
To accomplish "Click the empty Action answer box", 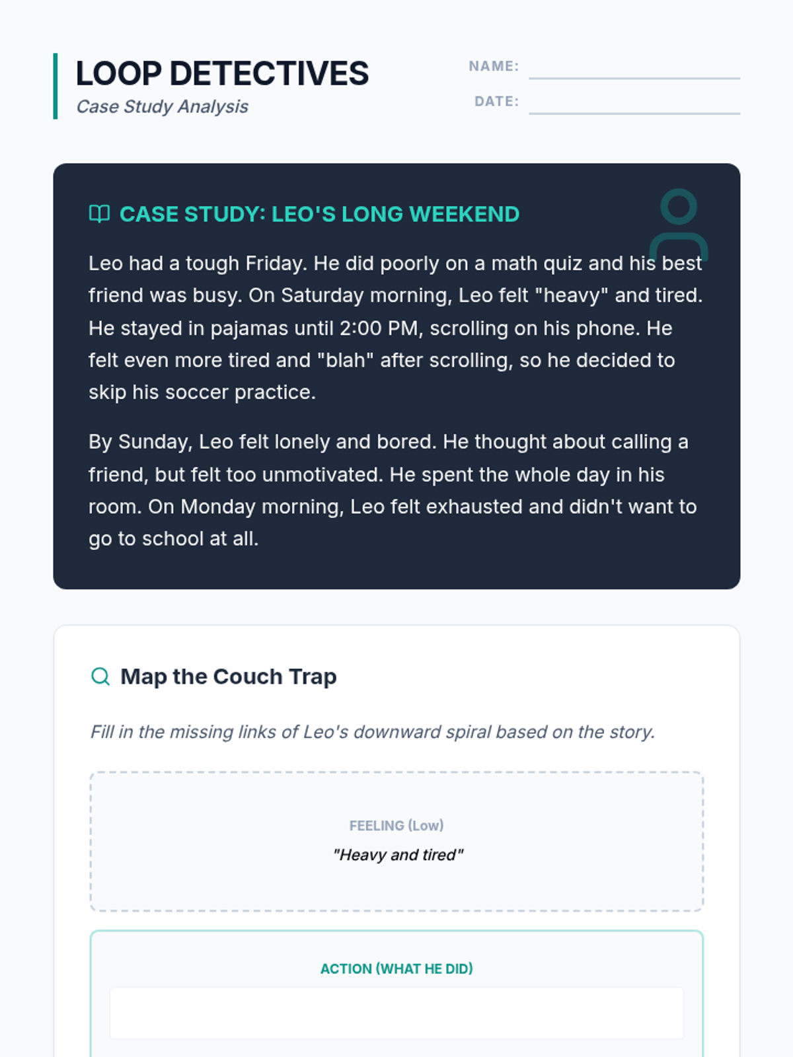I will point(397,1013).
